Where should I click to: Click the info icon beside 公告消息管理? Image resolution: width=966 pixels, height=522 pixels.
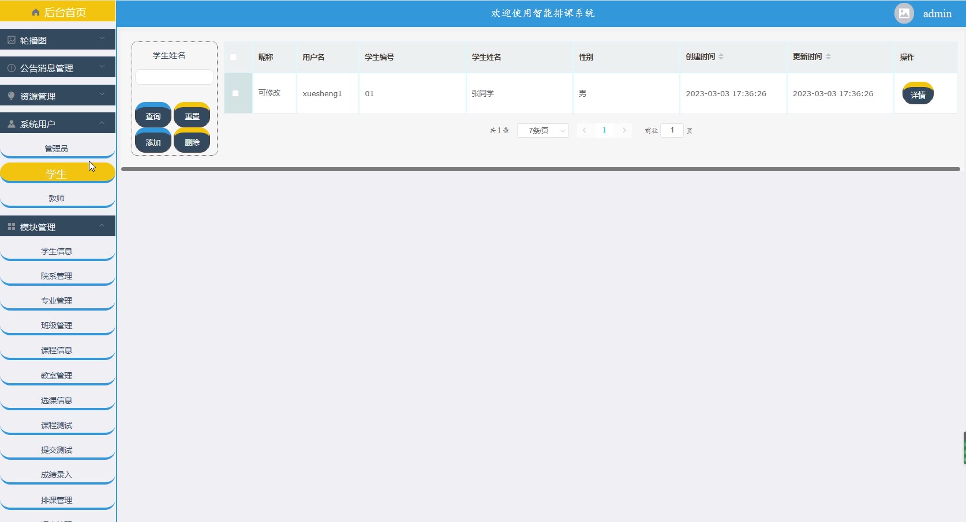point(12,67)
